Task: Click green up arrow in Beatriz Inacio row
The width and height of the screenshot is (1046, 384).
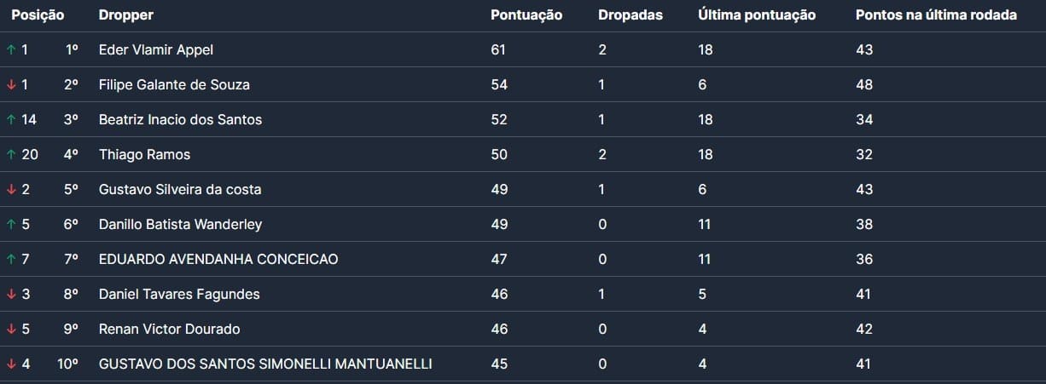Action: 11,120
